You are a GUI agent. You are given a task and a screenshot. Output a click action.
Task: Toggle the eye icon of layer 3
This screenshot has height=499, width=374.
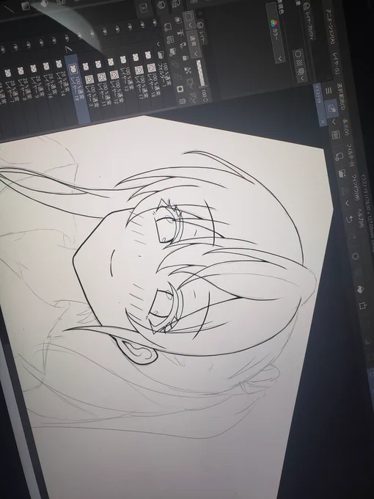(79, 36)
